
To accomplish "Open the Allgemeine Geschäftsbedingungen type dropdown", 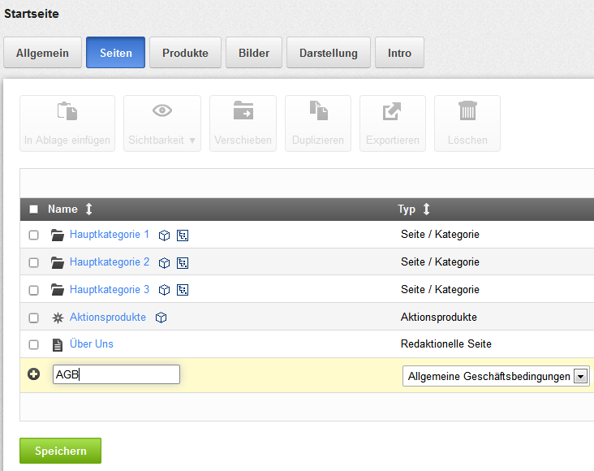I will 496,376.
